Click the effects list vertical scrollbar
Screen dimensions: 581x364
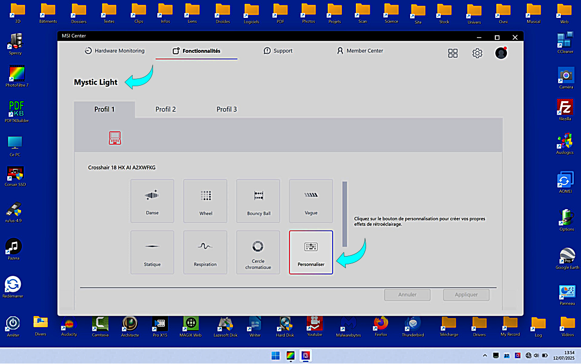pos(345,214)
